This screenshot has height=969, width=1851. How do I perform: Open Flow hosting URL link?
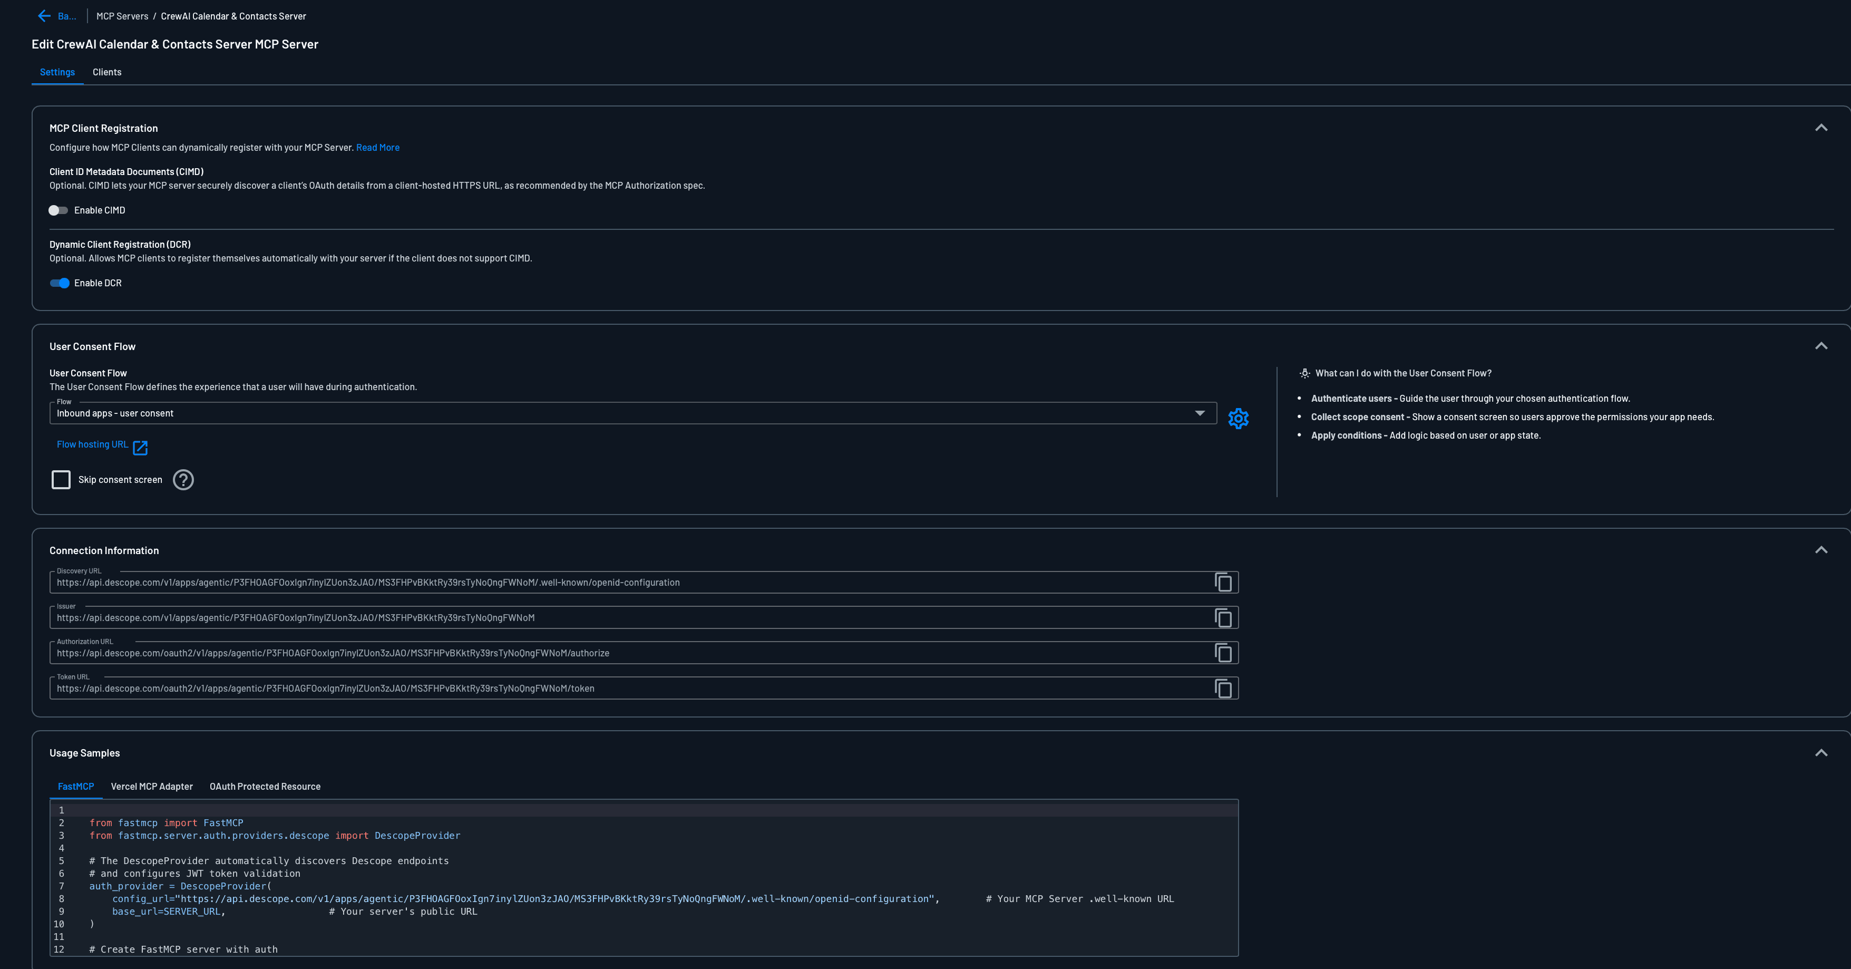[x=93, y=444]
